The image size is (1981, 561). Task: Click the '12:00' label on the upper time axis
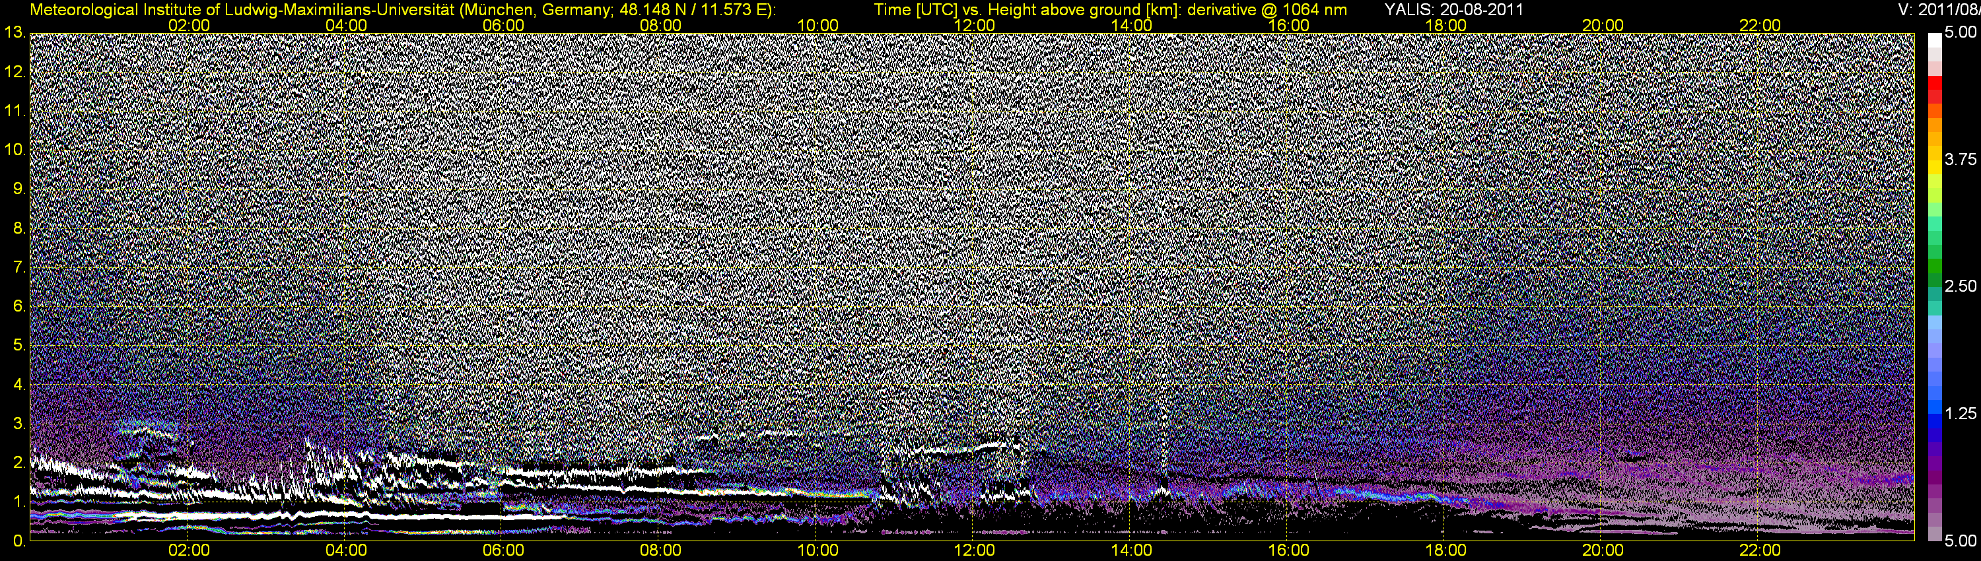pyautogui.click(x=975, y=25)
